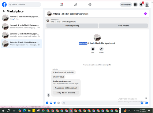The image size is (153, 113).
Task: Click the small seen-receipt avatar icon
Action: click(146, 98)
